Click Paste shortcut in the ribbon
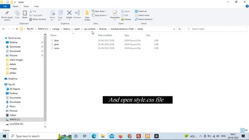249x140 pixels. (x=38, y=19)
